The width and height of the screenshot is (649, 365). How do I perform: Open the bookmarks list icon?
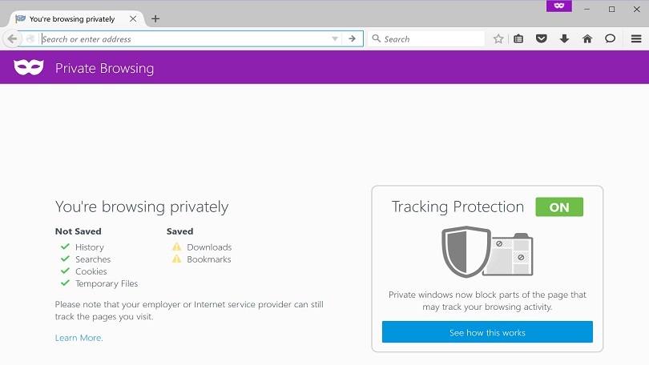click(518, 38)
